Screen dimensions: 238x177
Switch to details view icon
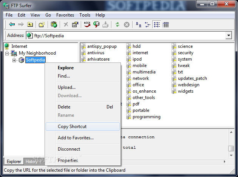pyautogui.click(x=165, y=24)
